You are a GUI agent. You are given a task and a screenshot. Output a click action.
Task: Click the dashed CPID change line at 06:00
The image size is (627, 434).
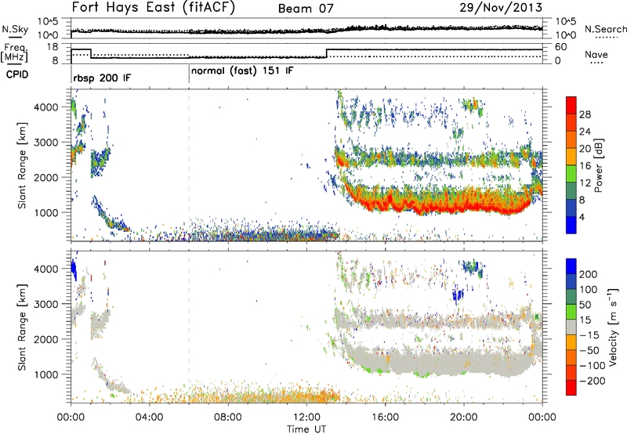[x=189, y=165]
